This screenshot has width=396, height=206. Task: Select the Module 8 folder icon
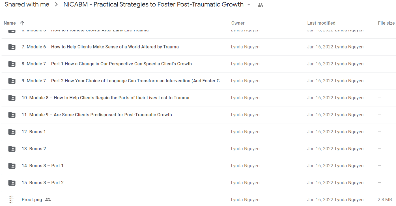point(12,98)
